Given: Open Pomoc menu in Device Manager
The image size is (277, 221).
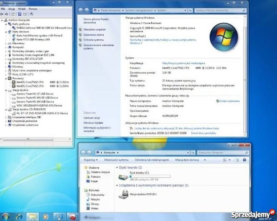Looking at the screenshot, I should pos(33,9).
